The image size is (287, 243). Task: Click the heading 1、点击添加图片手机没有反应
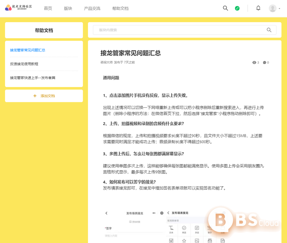pyautogui.click(x=145, y=95)
